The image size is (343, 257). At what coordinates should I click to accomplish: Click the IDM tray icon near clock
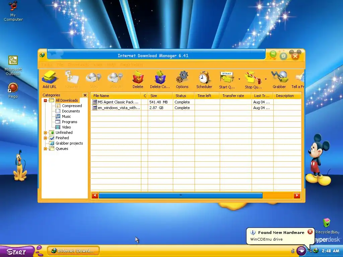[316, 251]
